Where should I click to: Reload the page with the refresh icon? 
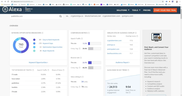[8, 2]
